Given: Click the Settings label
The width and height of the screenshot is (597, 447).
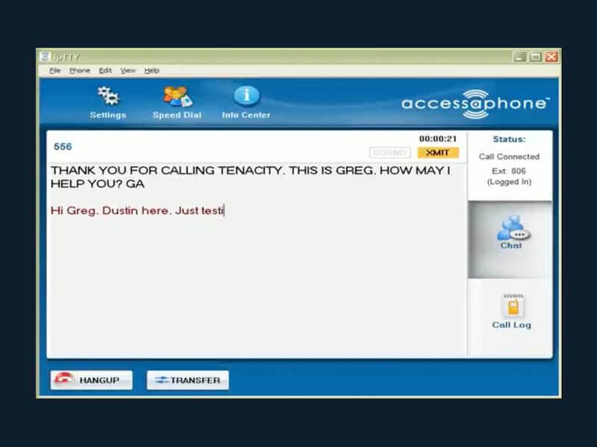Looking at the screenshot, I should [x=108, y=115].
